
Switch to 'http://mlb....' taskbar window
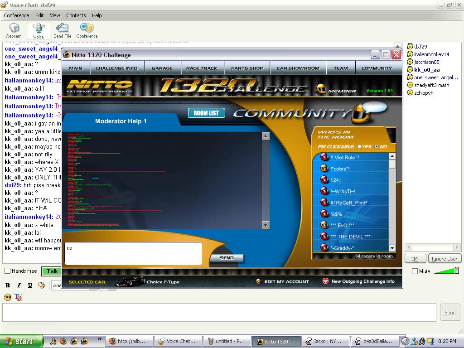(x=129, y=341)
